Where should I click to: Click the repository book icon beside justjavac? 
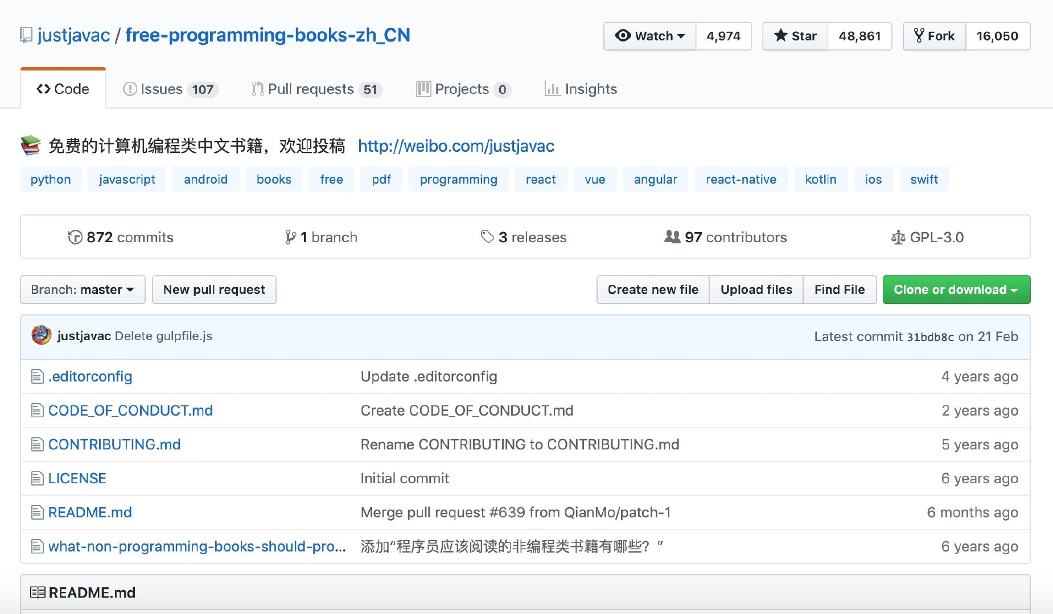click(26, 35)
